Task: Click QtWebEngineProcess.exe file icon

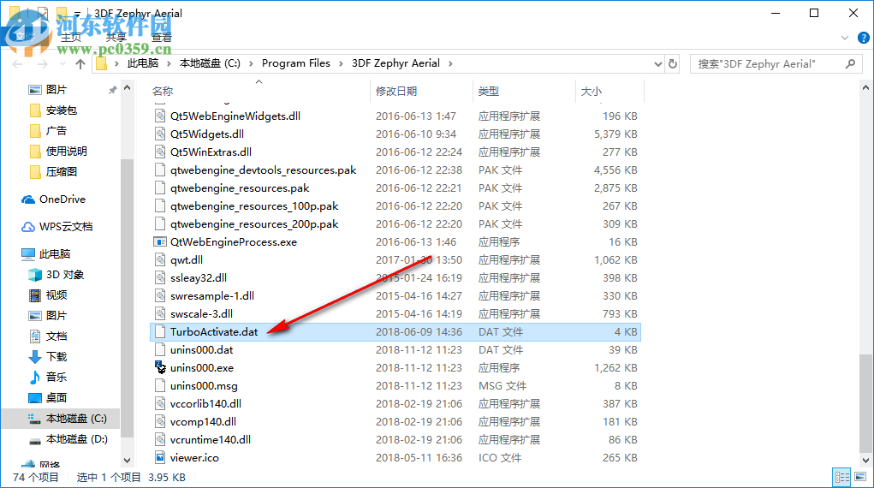Action: click(x=160, y=242)
